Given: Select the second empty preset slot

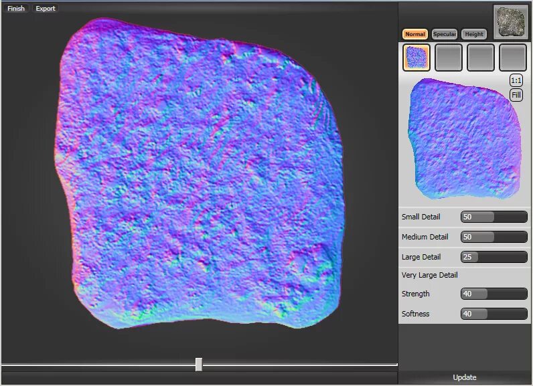Looking at the screenshot, I should [x=449, y=58].
